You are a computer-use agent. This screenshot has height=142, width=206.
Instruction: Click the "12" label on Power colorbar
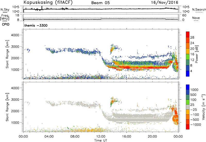192,60
